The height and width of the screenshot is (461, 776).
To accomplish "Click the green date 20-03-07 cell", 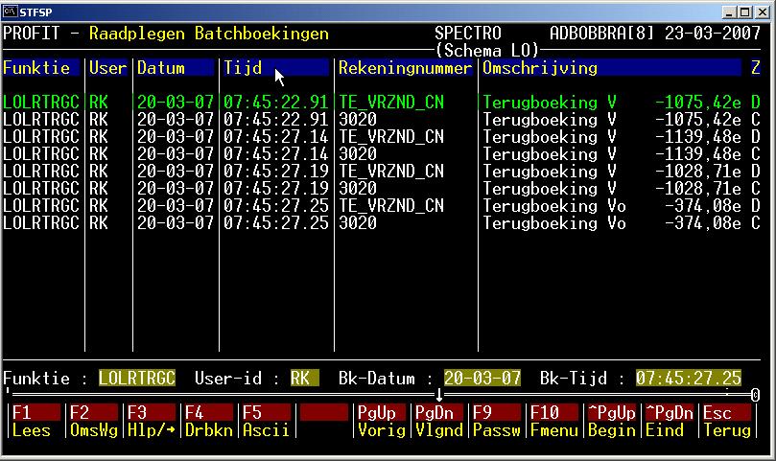I will pyautogui.click(x=176, y=103).
